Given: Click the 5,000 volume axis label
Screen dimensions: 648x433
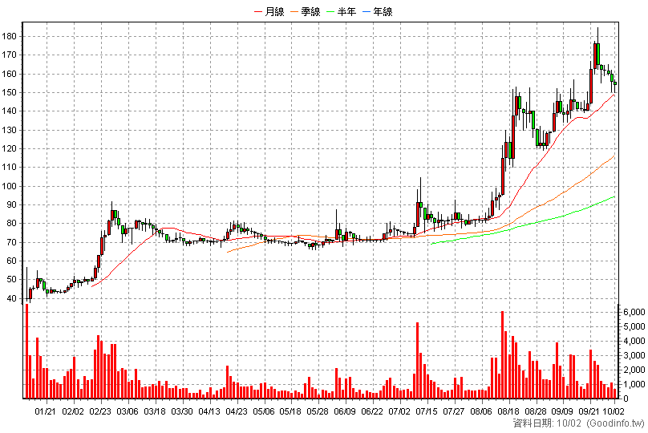Looking at the screenshot, I should [x=634, y=326].
